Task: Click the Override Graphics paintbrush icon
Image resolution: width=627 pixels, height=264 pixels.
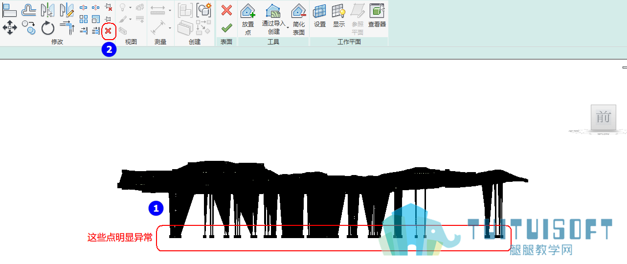Action: pyautogui.click(x=123, y=19)
